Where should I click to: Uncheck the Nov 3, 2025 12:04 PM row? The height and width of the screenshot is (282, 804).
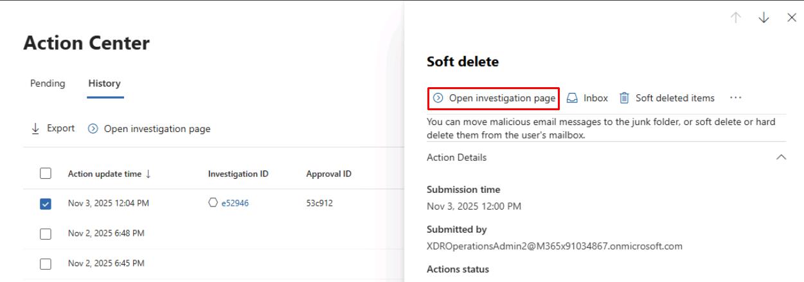pos(45,204)
